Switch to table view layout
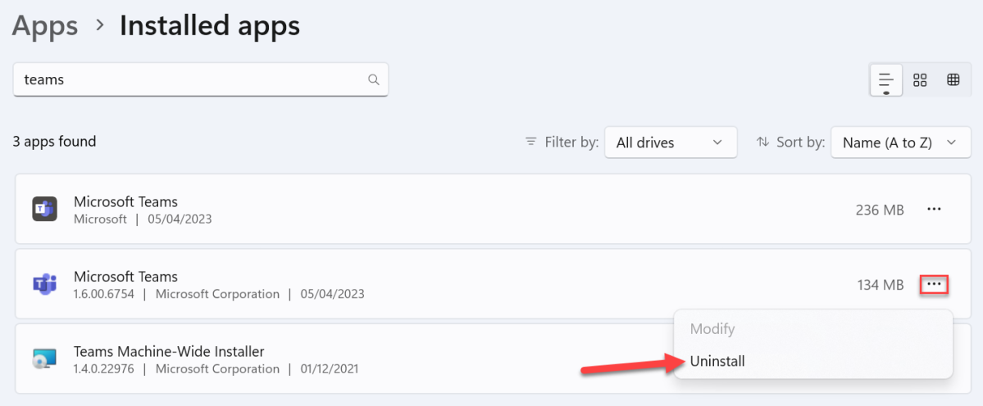Viewport: 983px width, 406px height. (x=953, y=79)
